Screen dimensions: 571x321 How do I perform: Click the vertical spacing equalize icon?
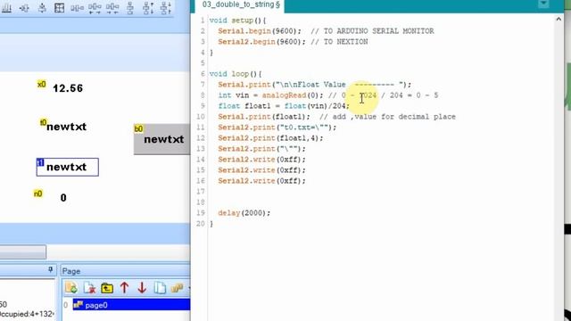[130, 8]
